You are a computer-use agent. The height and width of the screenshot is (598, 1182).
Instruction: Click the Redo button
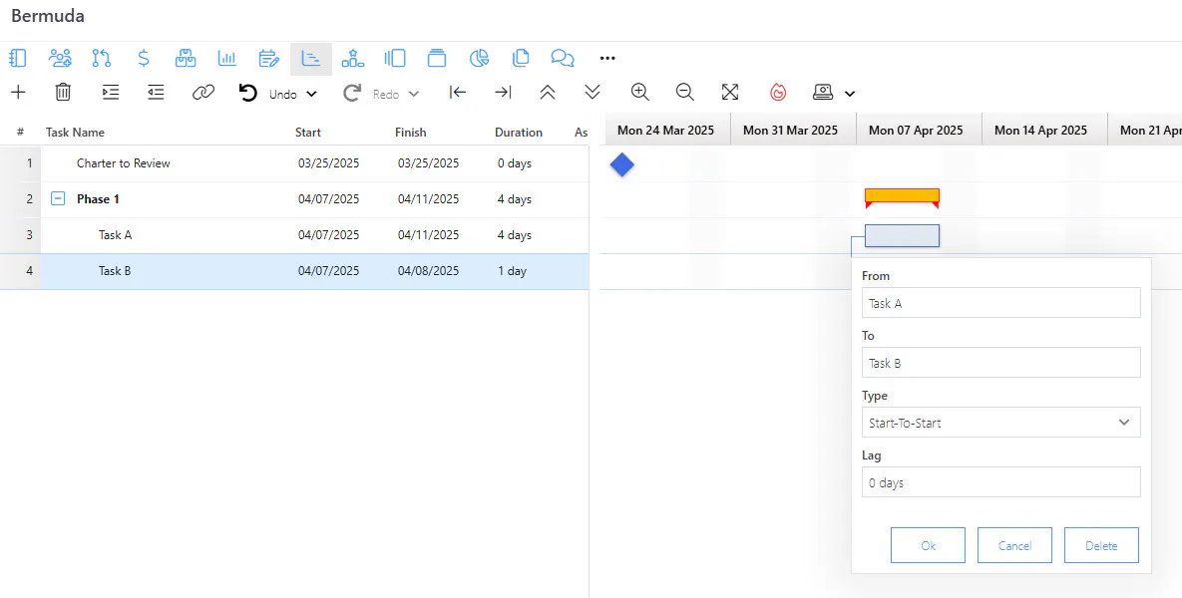[371, 94]
